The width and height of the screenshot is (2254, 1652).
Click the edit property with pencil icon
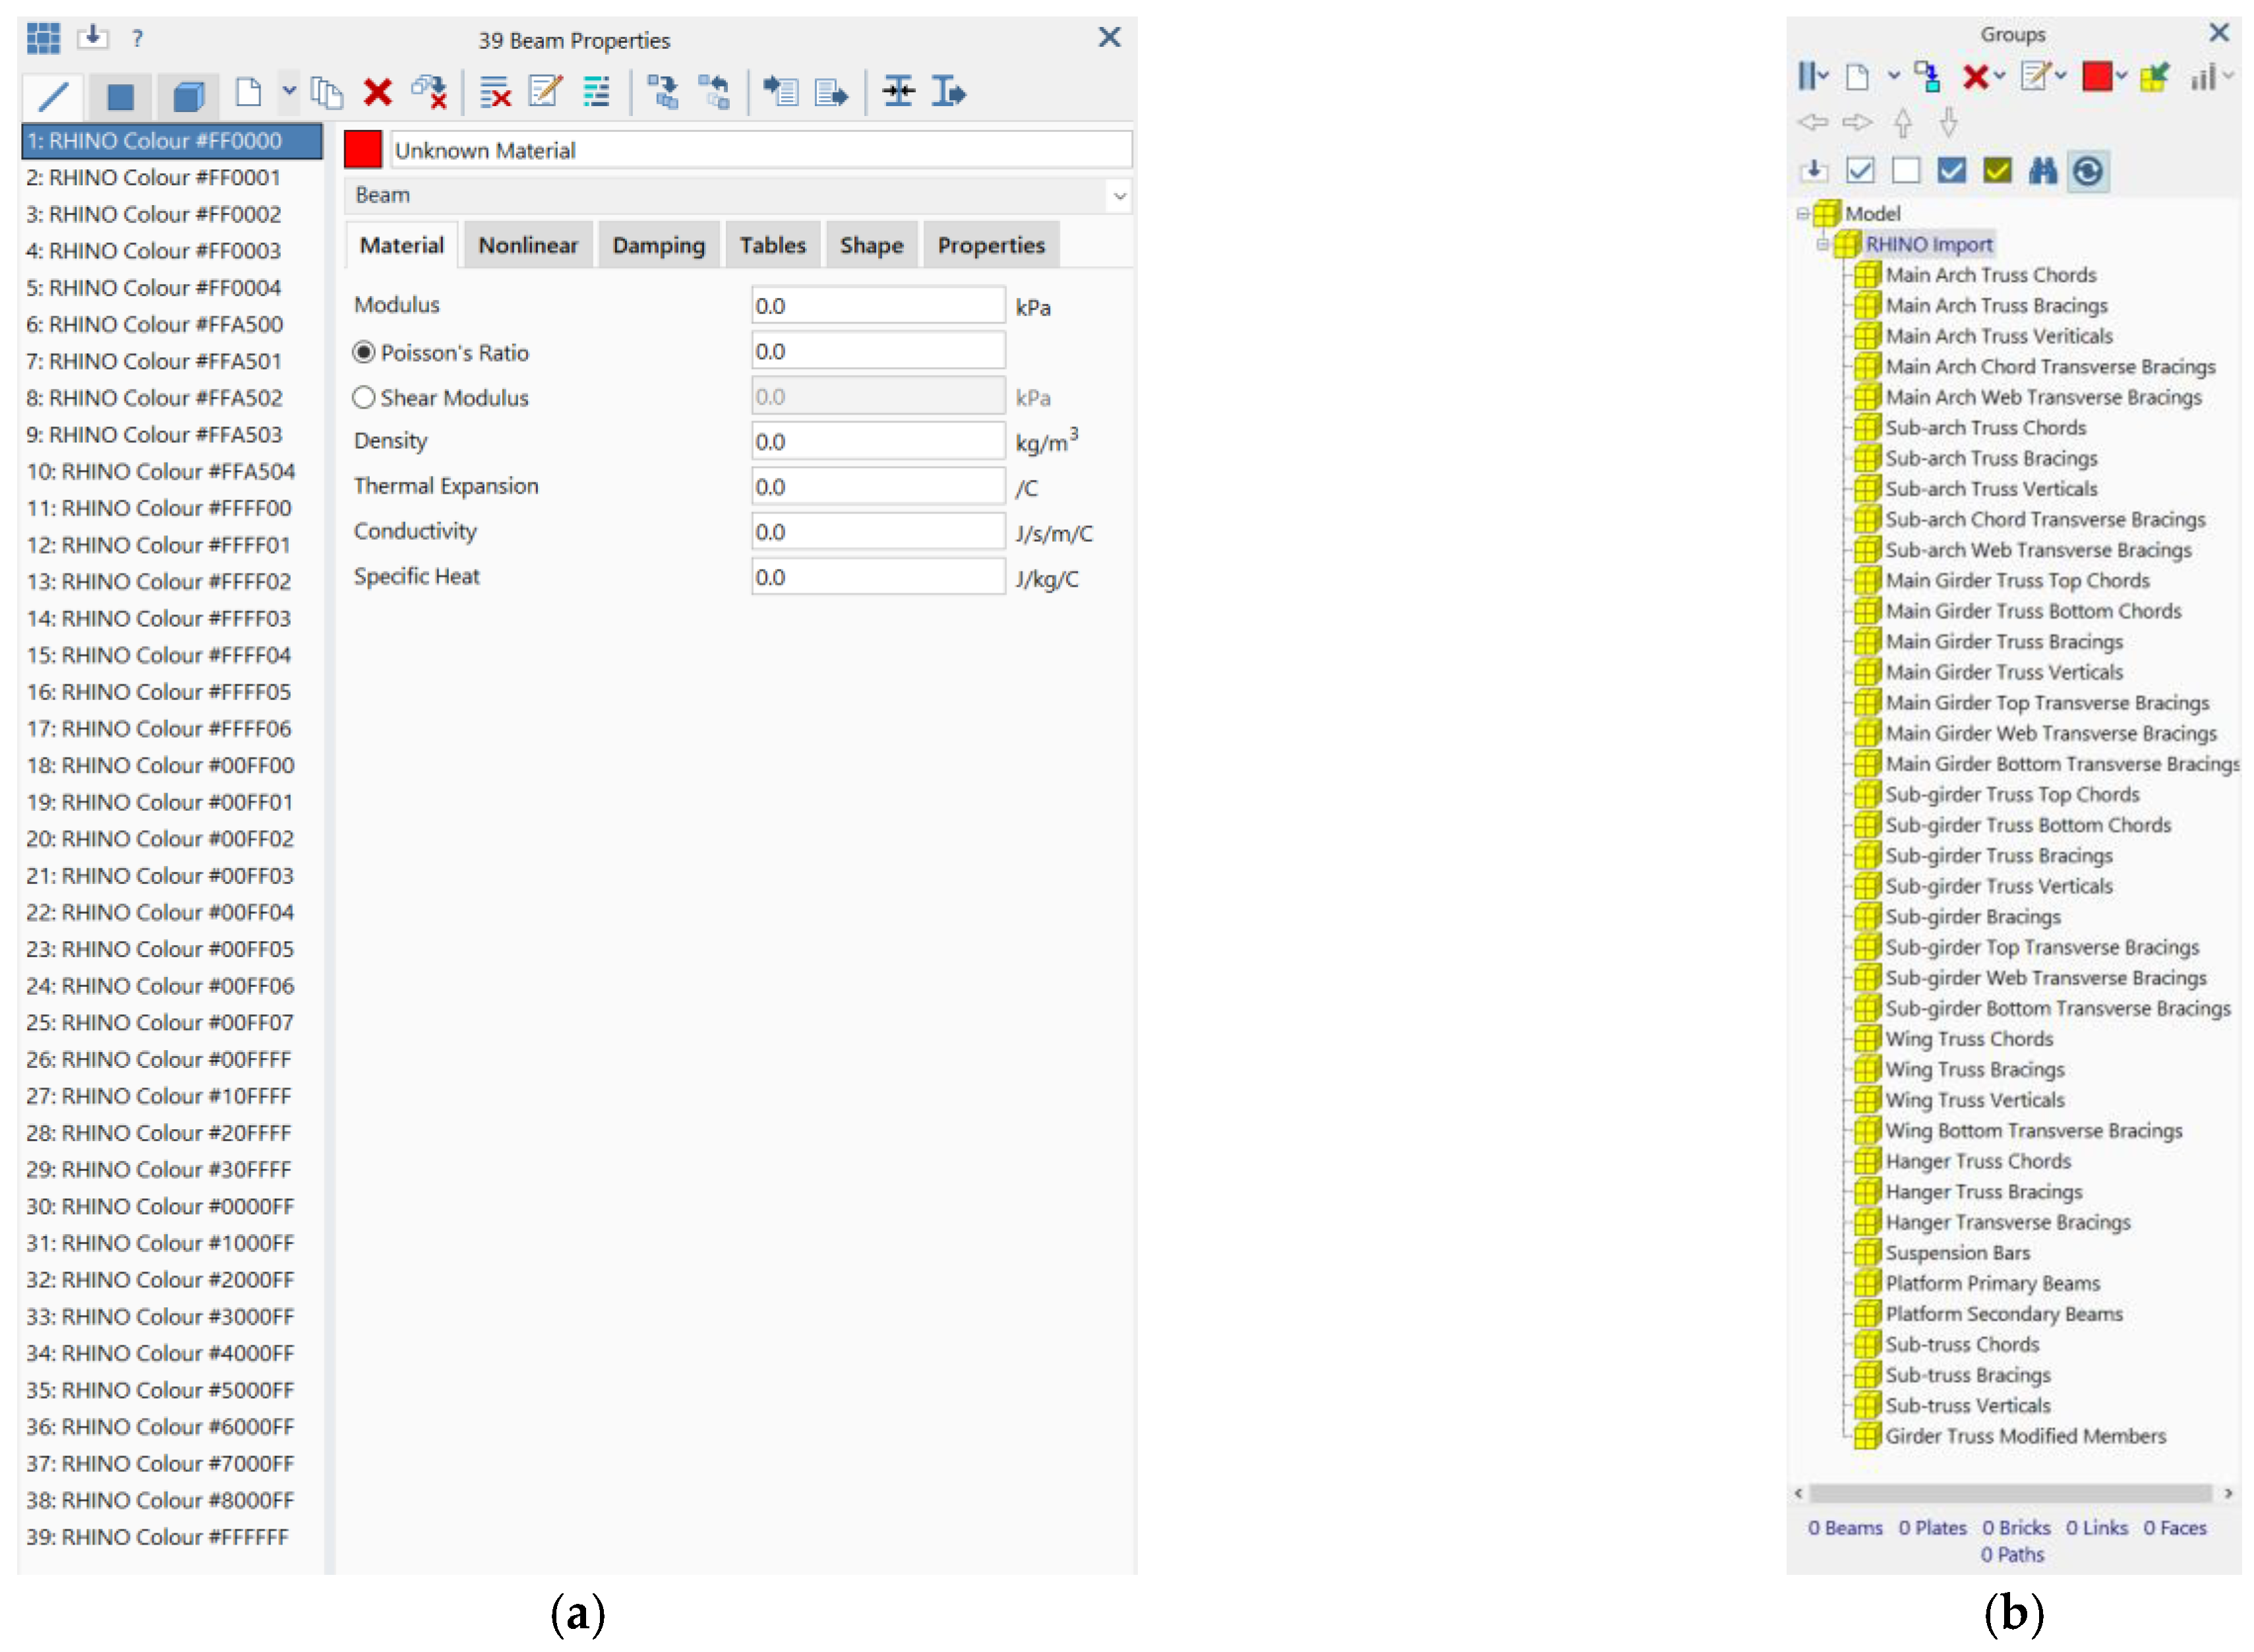tap(545, 92)
